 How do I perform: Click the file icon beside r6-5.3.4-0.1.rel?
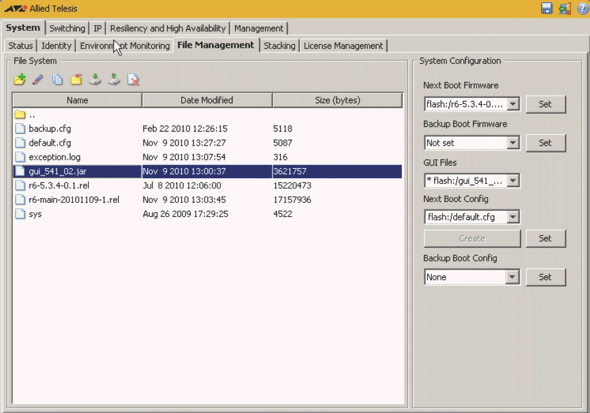click(20, 185)
